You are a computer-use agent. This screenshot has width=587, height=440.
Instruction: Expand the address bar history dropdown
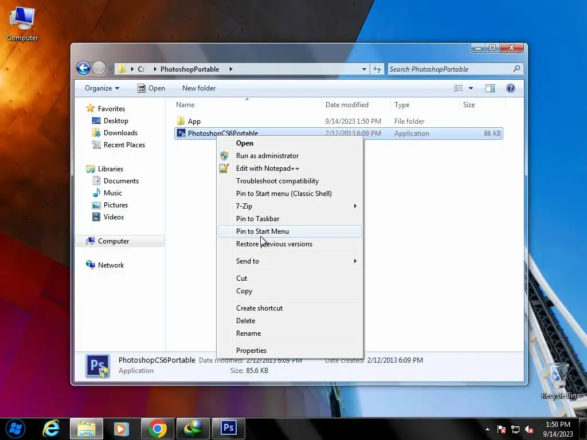pyautogui.click(x=364, y=69)
